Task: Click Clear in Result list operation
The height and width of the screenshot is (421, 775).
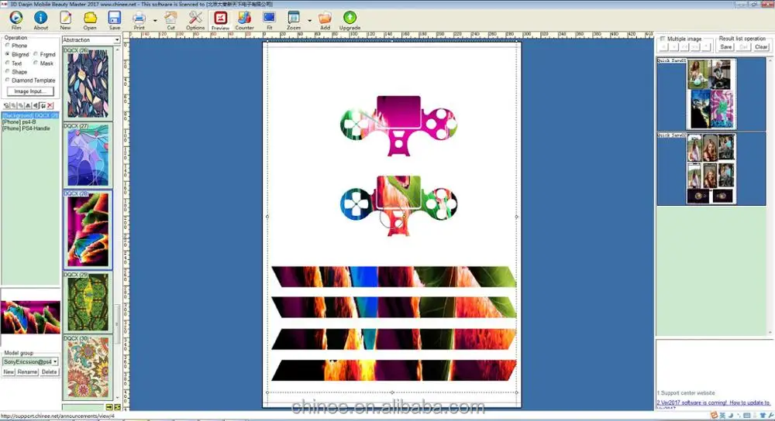Action: [761, 47]
